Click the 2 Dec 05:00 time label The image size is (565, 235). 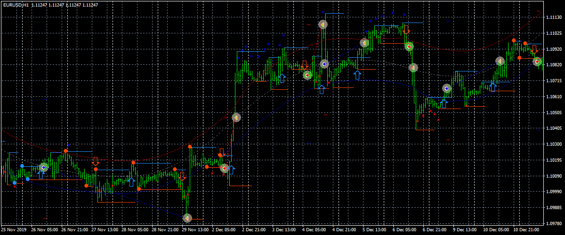[224, 230]
